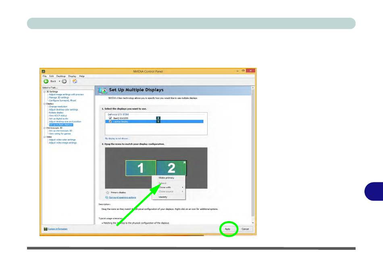Collapse the Stereoscopic 3D tree node
Screen dimensions: 383x270
click(44, 128)
